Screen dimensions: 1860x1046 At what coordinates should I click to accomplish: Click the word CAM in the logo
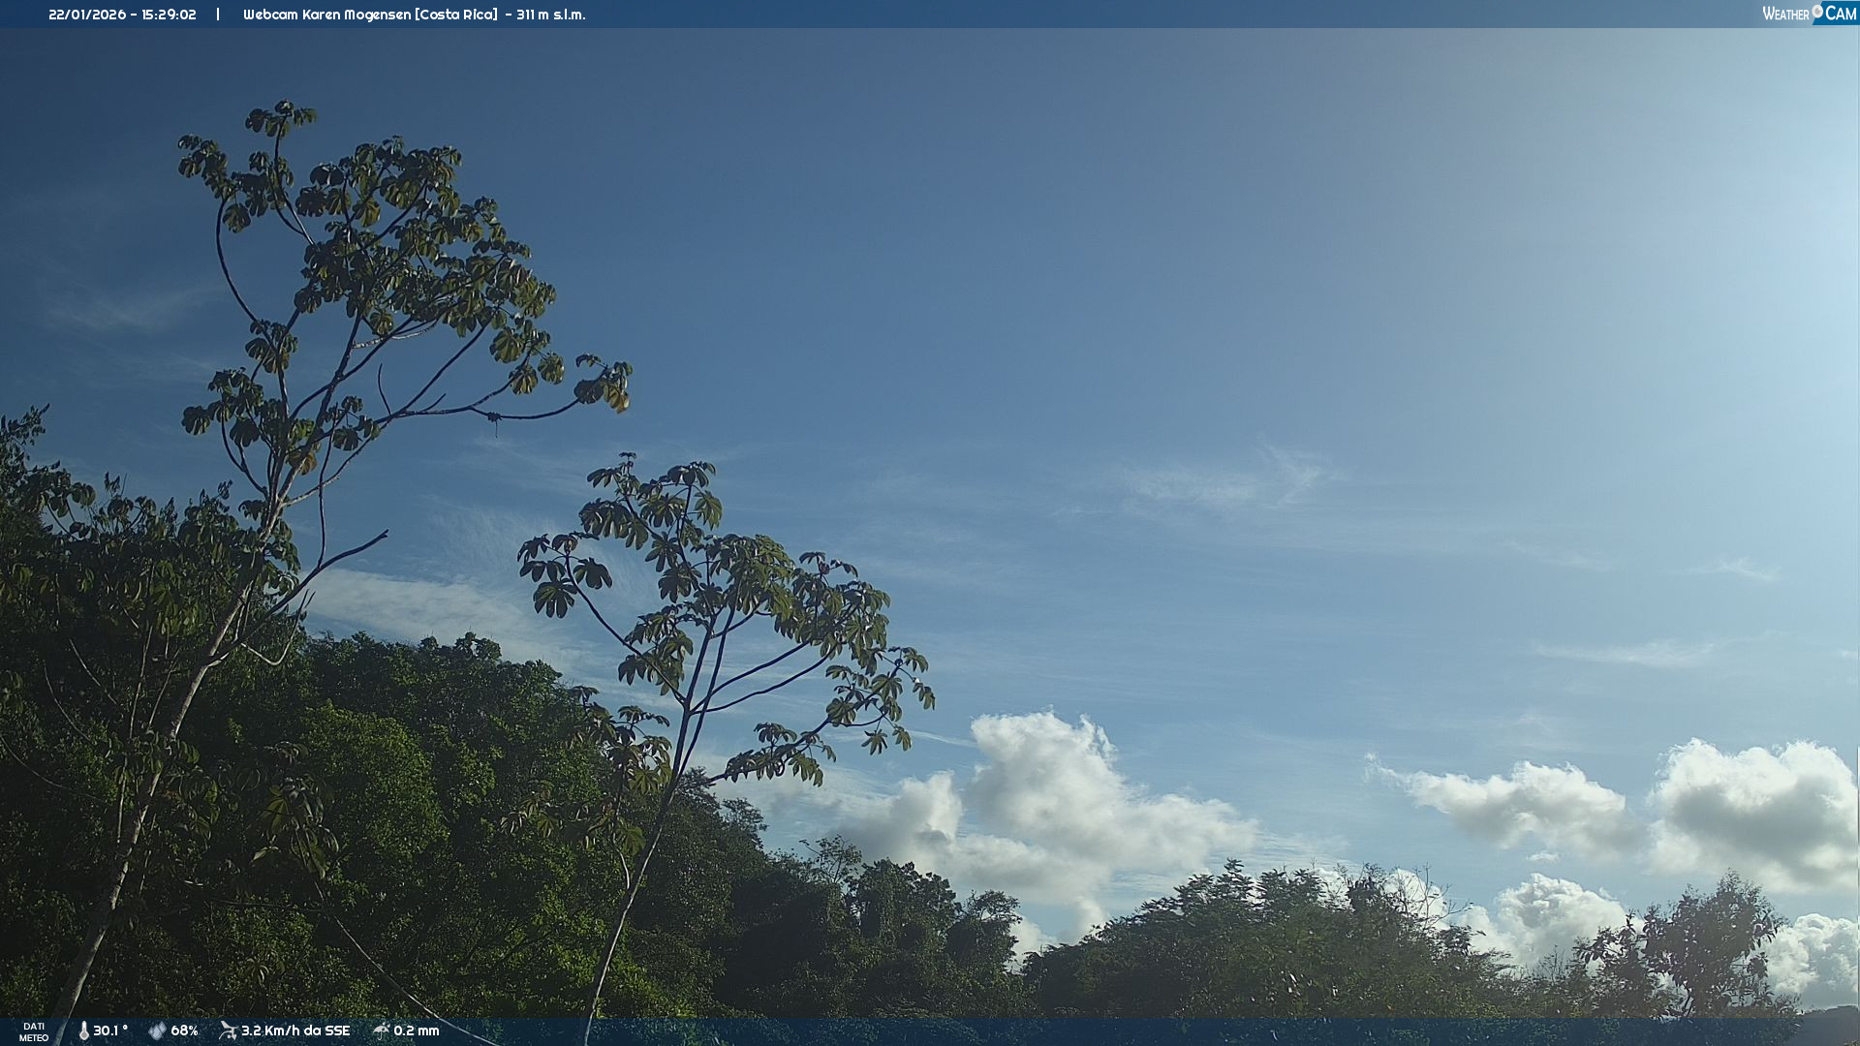click(x=1841, y=14)
